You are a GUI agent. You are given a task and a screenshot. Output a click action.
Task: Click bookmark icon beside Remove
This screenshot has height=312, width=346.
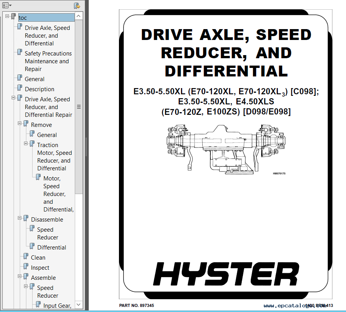(26, 124)
